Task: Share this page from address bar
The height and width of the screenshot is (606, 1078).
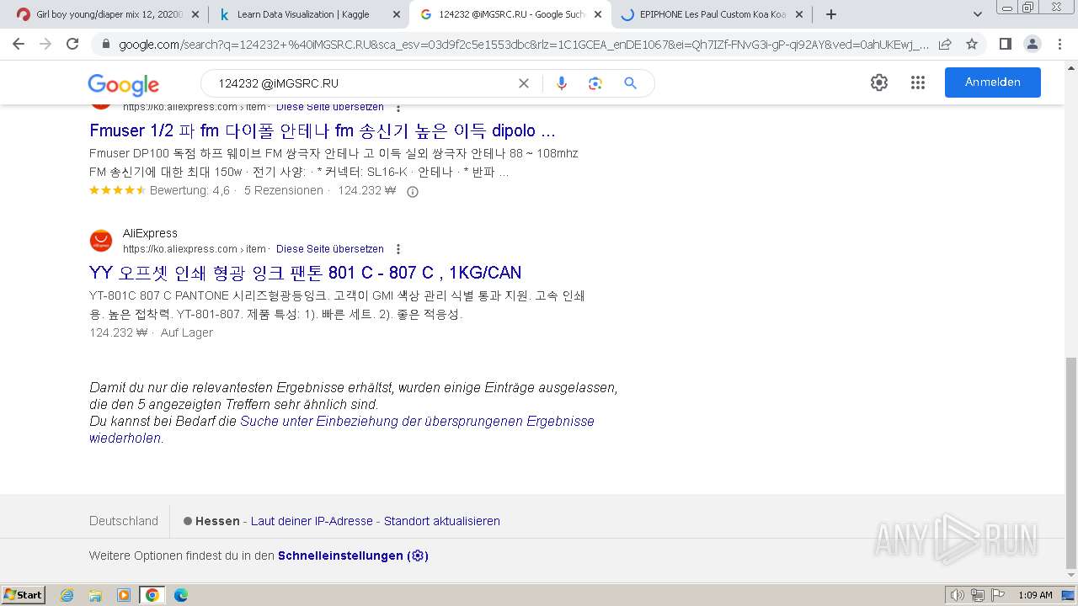Action: 945,44
